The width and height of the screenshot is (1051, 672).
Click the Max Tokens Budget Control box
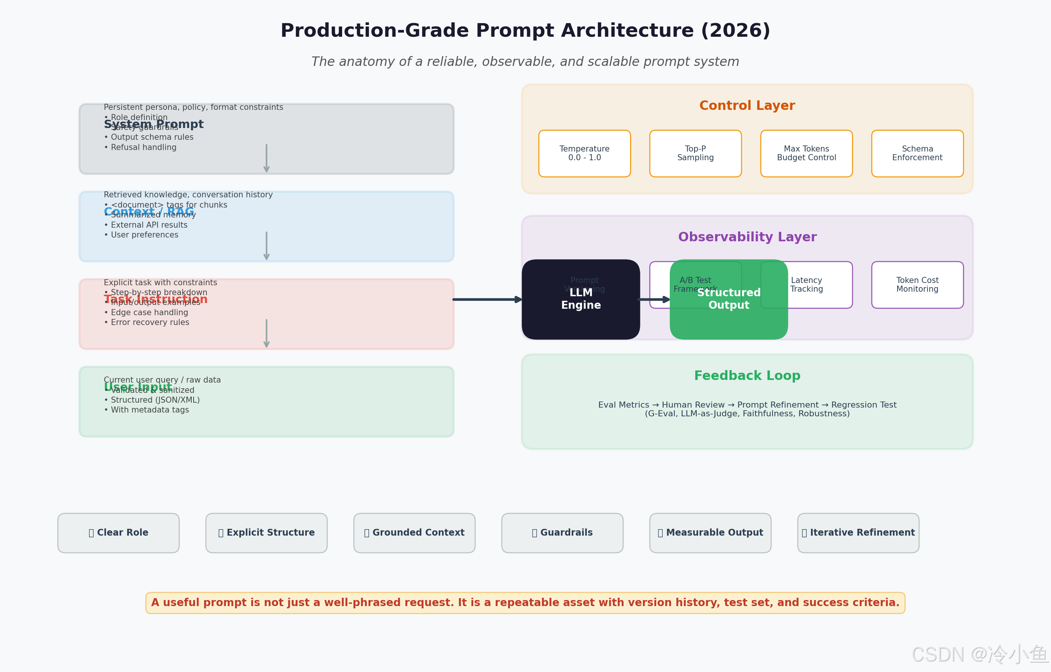point(806,153)
